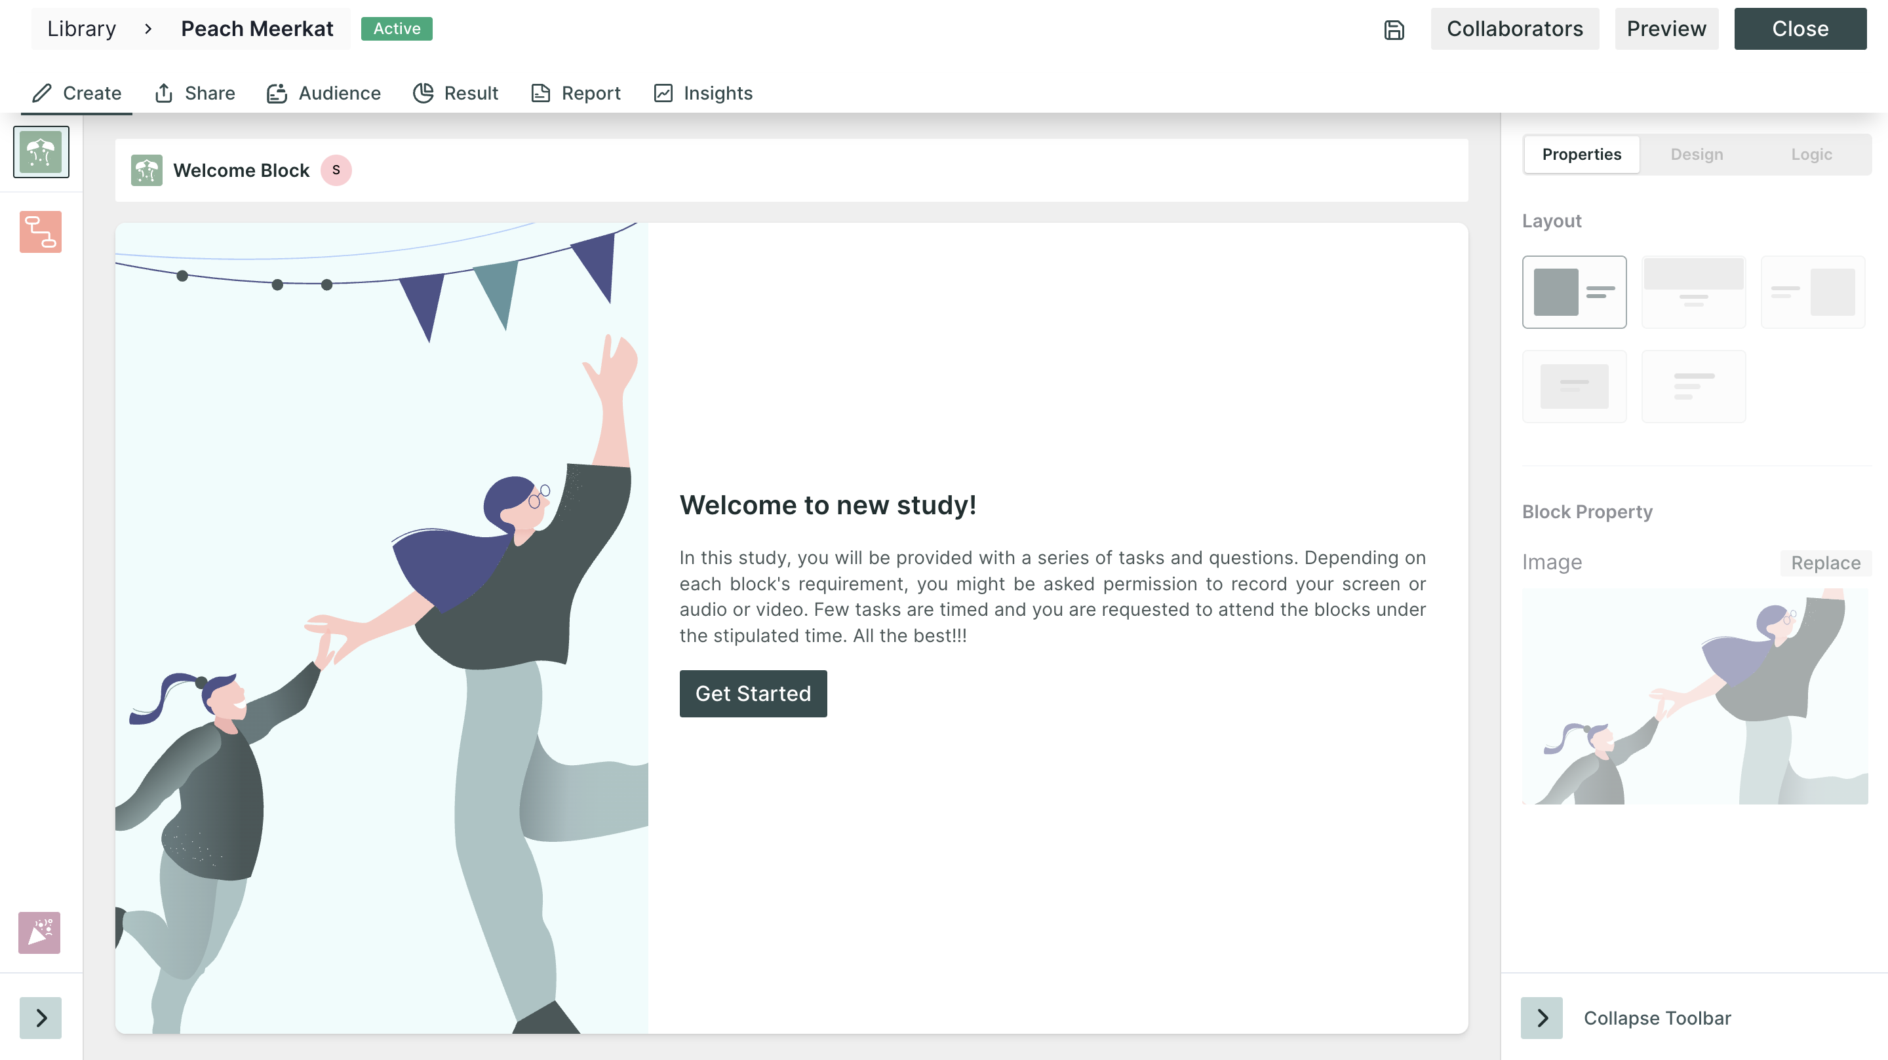Click the Preview button
Image resolution: width=1888 pixels, height=1060 pixels.
click(x=1666, y=29)
